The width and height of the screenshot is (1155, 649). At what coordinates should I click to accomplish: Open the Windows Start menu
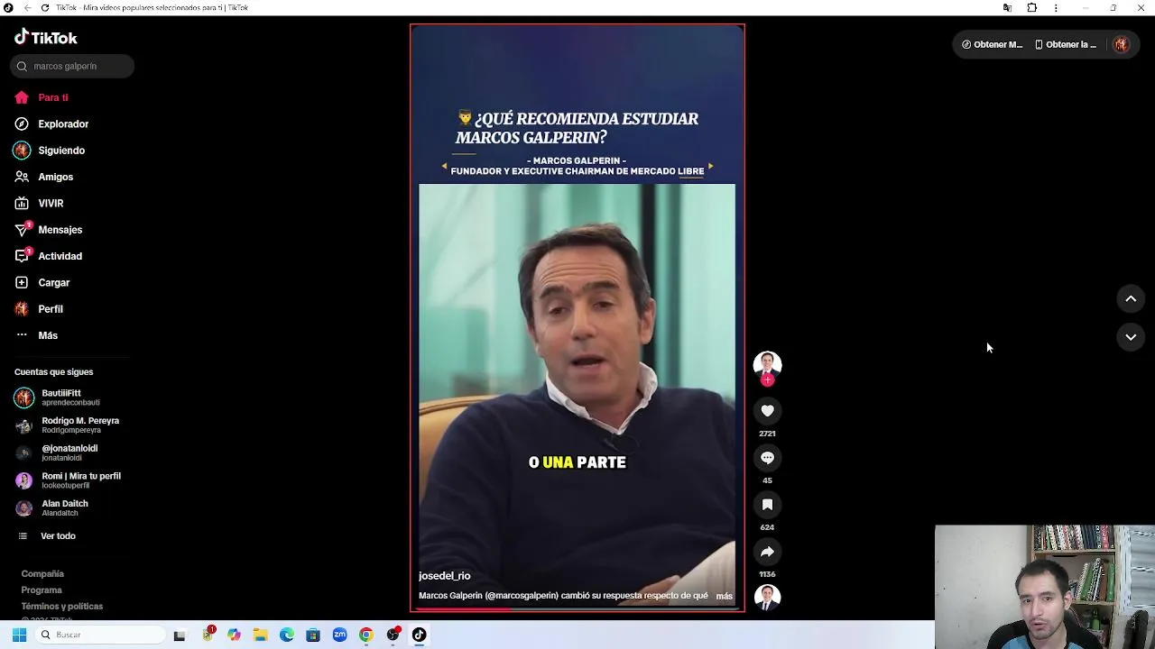(19, 635)
